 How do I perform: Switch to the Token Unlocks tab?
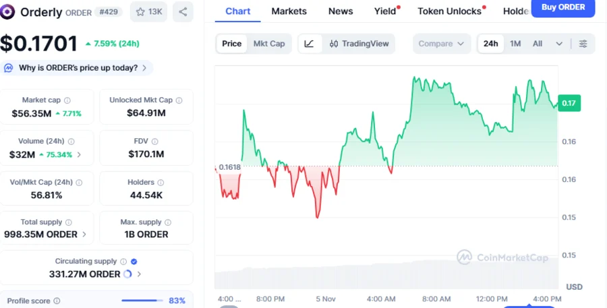[449, 11]
